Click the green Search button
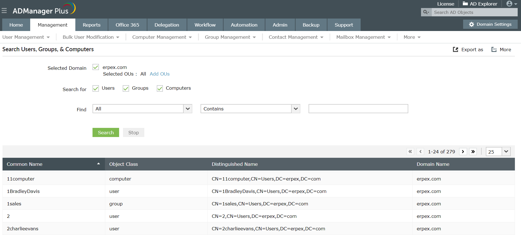This screenshot has width=521, height=235. tap(106, 133)
